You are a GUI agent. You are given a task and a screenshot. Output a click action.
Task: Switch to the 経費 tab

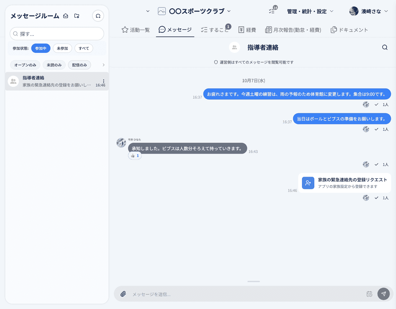point(247,30)
